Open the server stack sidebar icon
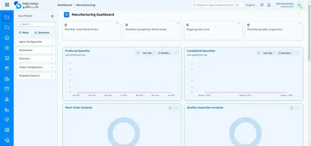Image resolution: width=311 pixels, height=146 pixels. [7, 130]
